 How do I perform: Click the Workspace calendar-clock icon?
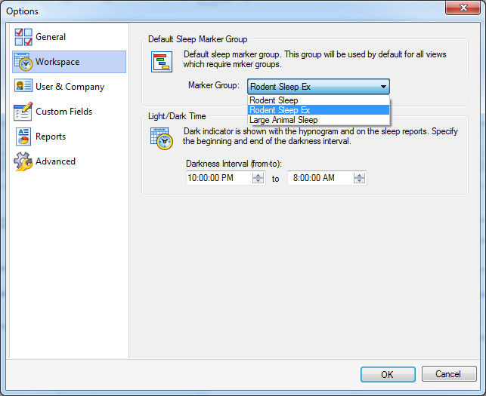click(x=23, y=62)
